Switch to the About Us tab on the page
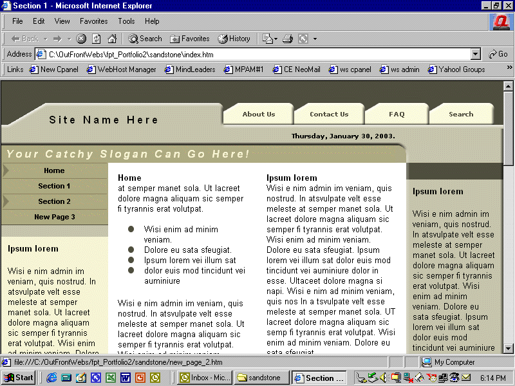Viewport: 515px width, 386px height. (x=259, y=114)
